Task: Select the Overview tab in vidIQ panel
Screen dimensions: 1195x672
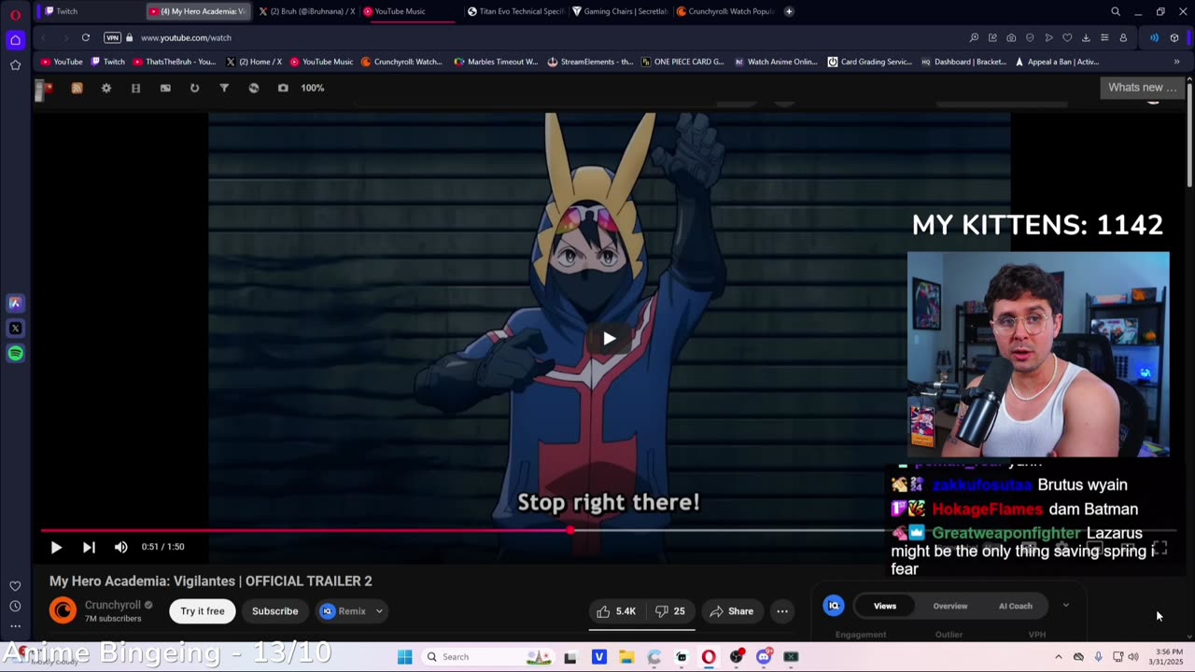Action: pyautogui.click(x=950, y=606)
